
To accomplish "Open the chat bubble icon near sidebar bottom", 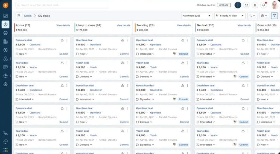I will [x=5, y=141].
